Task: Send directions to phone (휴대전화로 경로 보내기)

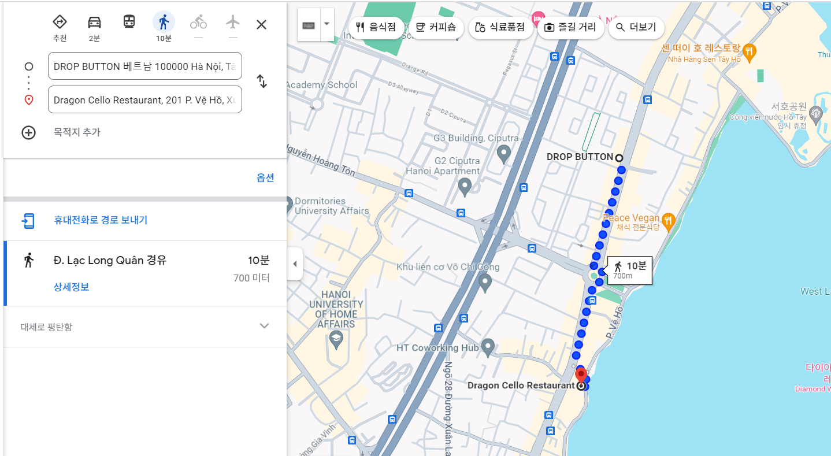Action: 101,220
